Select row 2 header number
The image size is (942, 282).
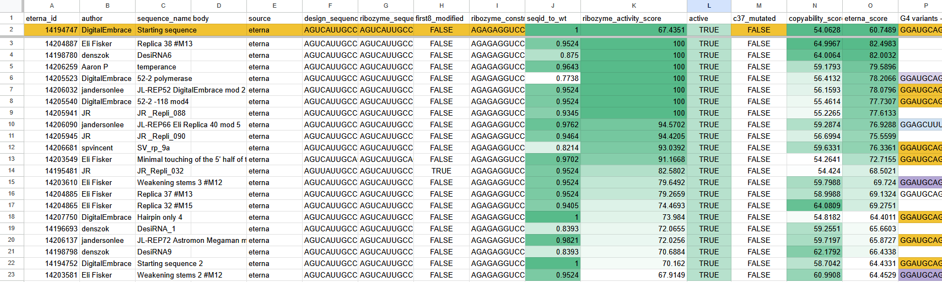tap(12, 30)
